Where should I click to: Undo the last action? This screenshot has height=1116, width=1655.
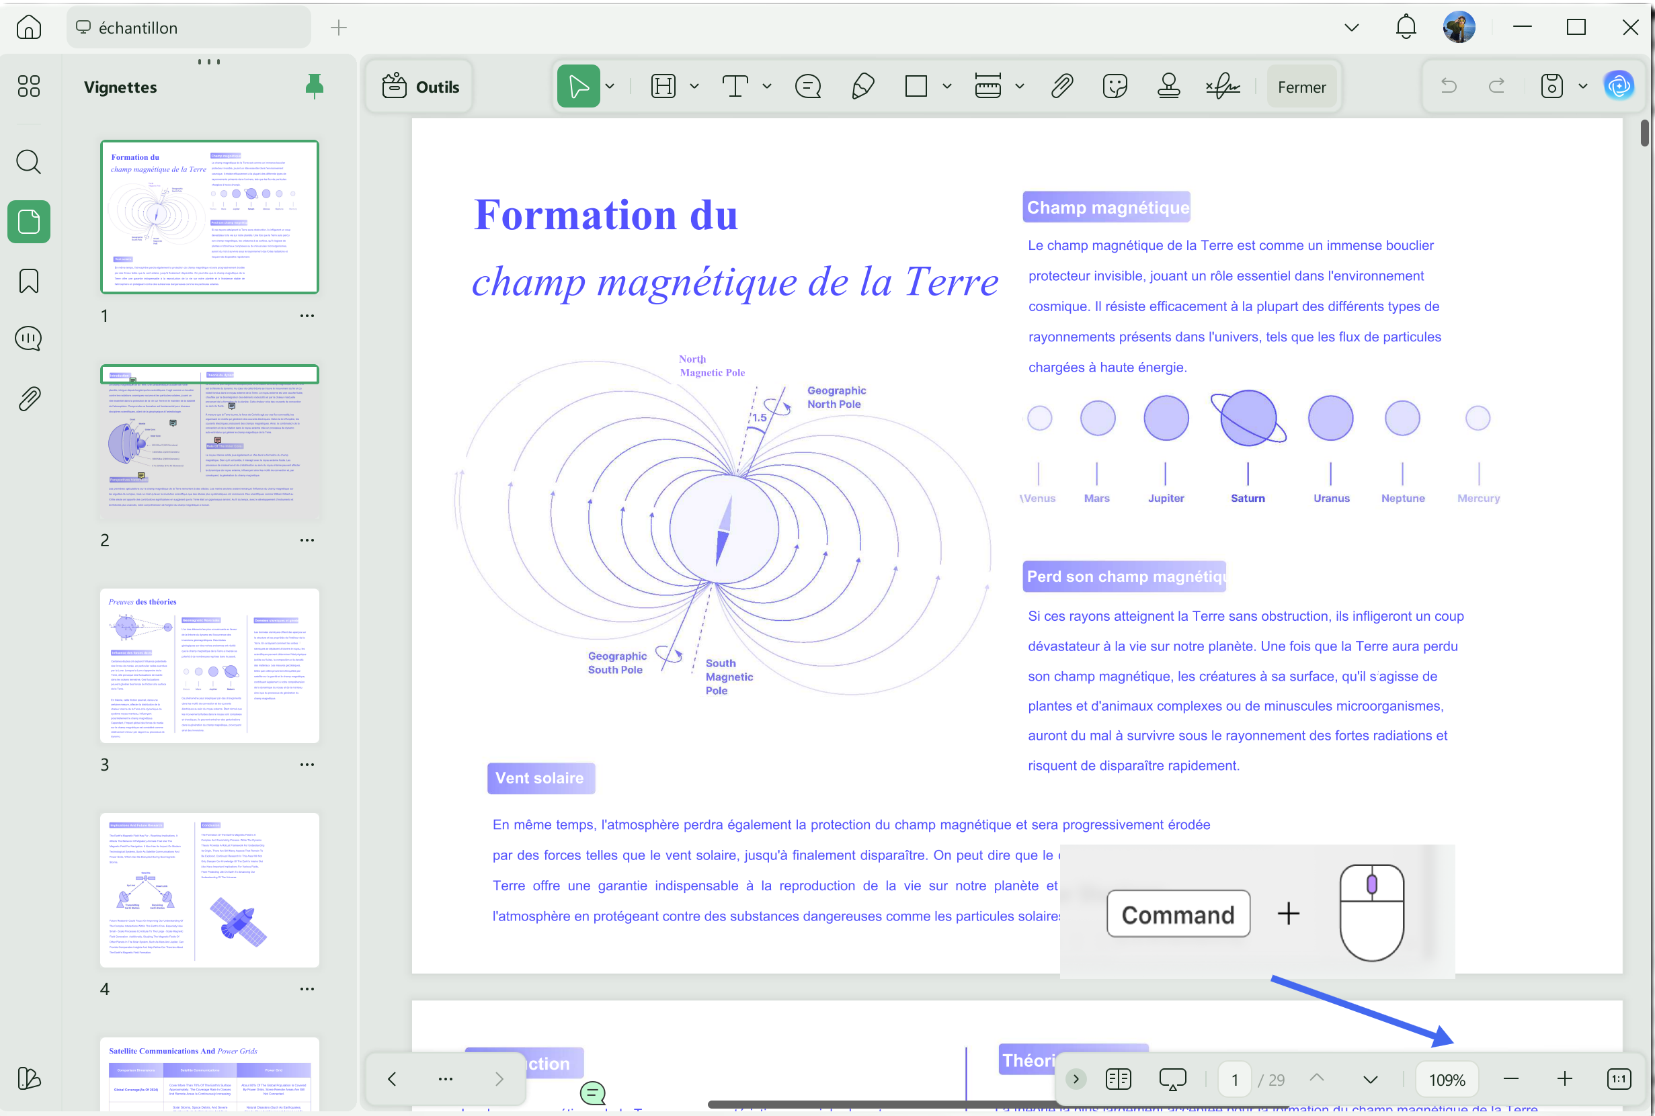(1449, 86)
